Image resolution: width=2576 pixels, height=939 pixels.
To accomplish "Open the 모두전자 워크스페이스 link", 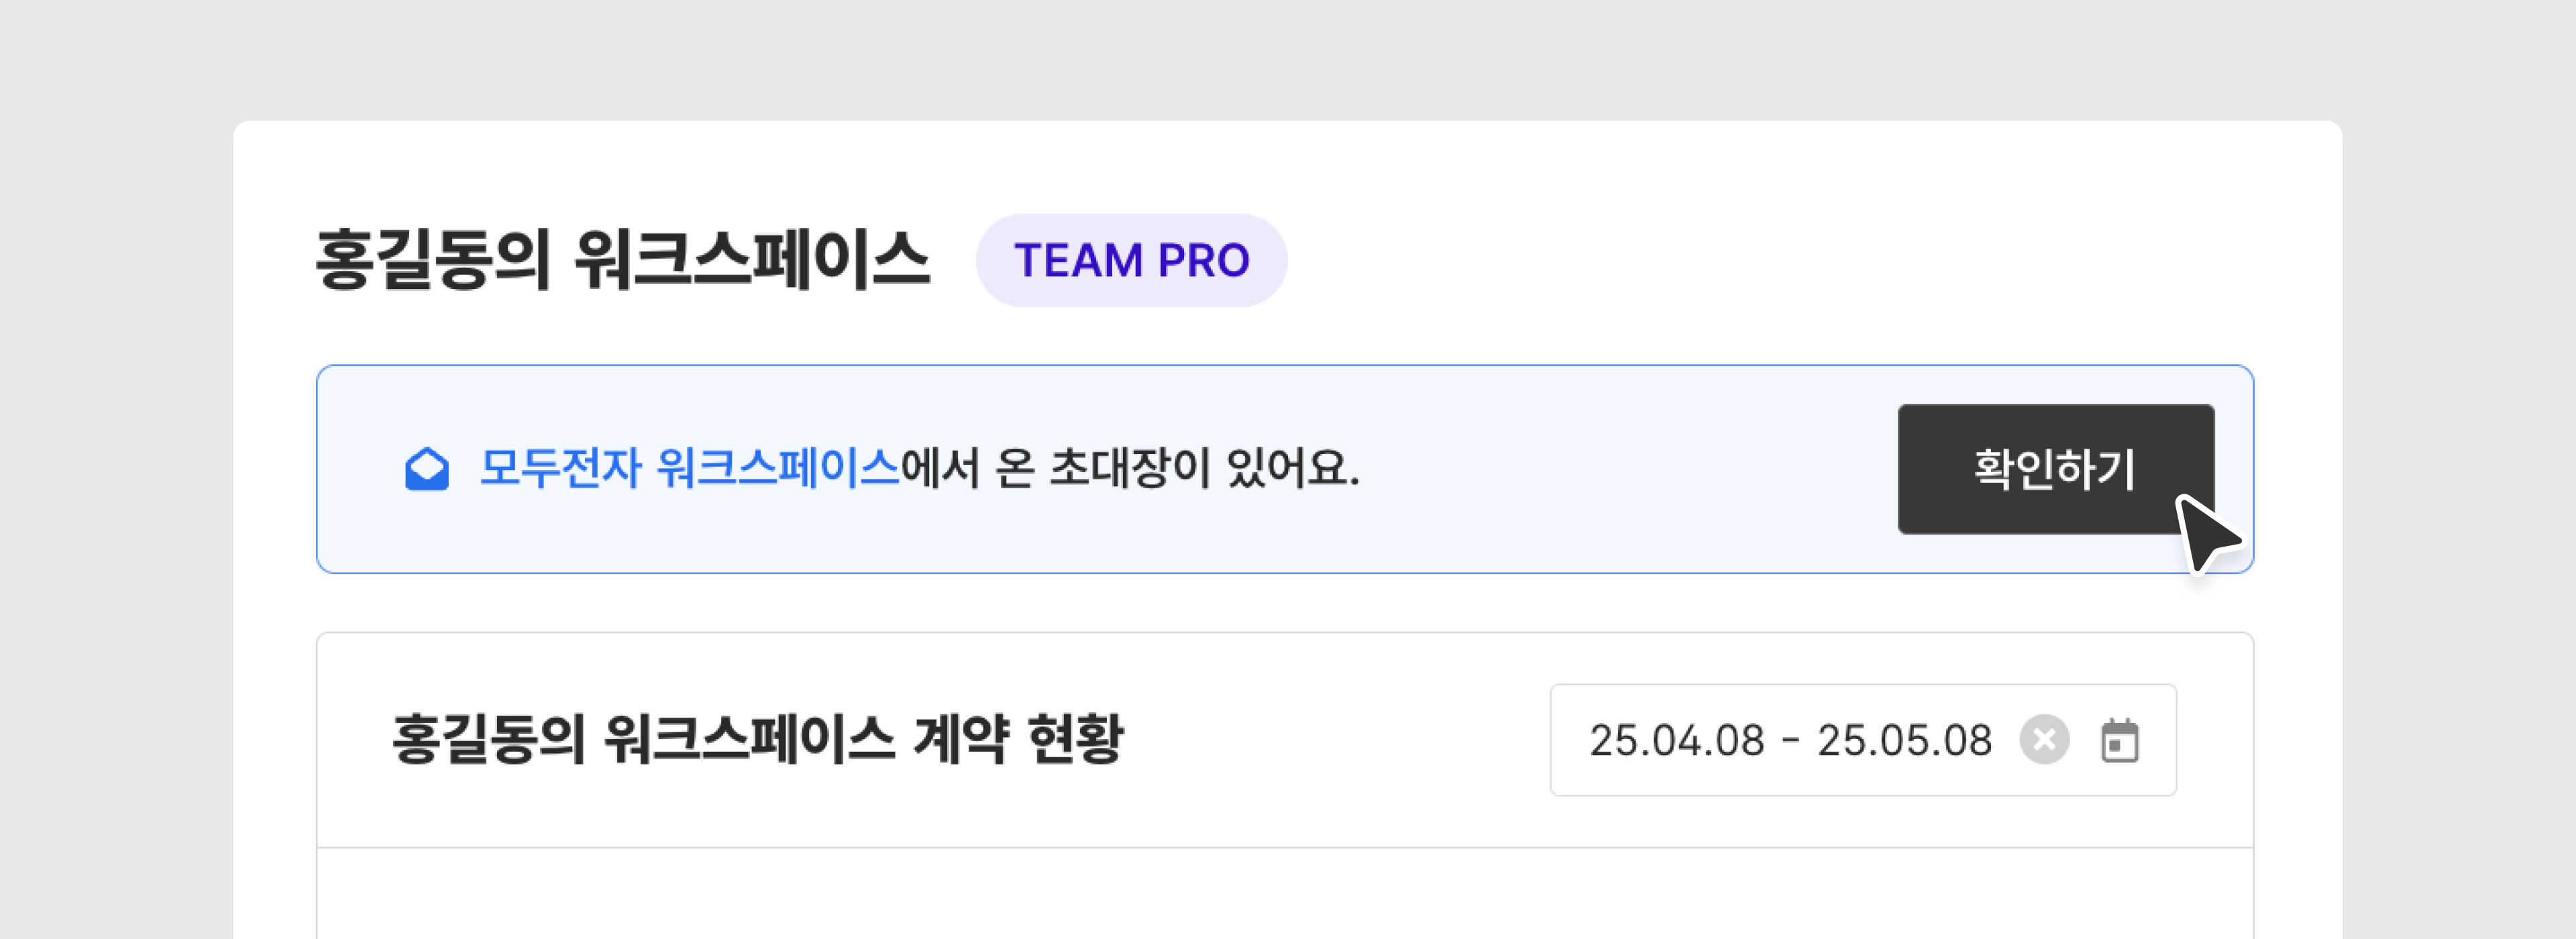I will coord(689,468).
